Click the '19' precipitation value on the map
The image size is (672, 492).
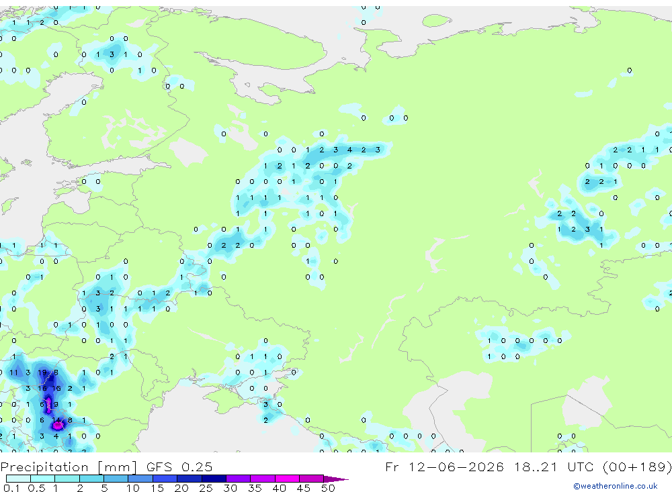tap(42, 373)
